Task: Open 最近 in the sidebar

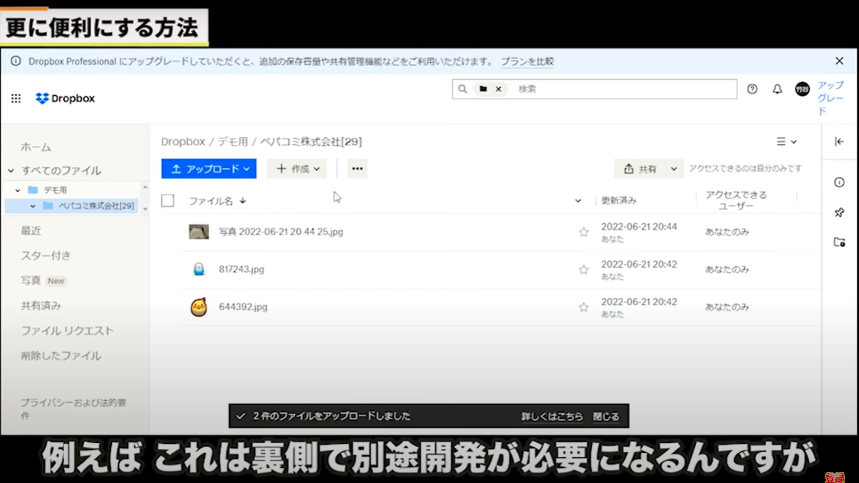Action: click(31, 231)
